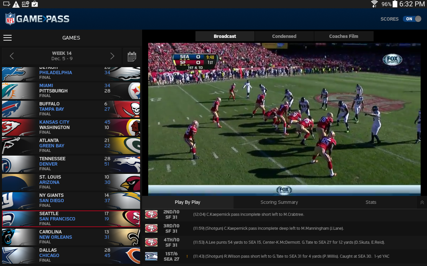Tap the Arizona Cardinals logo
This screenshot has height=266, width=427.
point(130,182)
